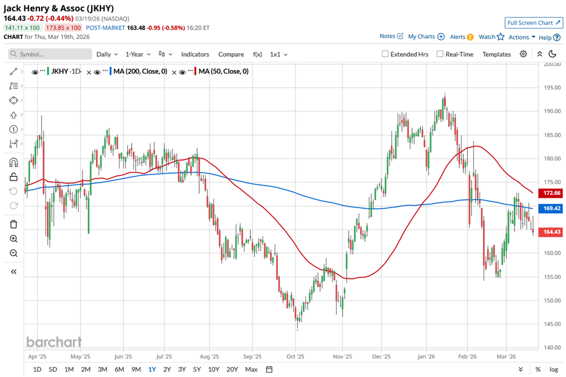566x377 pixels.
Task: Open the 1-Year period dropdown
Action: [138, 54]
